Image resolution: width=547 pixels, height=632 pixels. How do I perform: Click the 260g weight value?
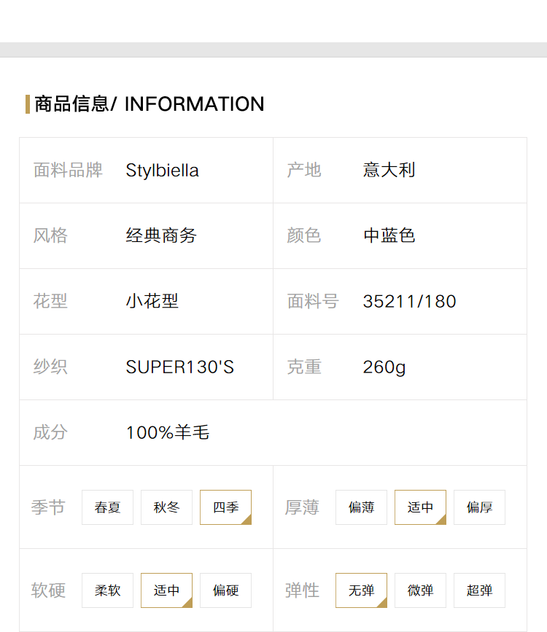384,367
